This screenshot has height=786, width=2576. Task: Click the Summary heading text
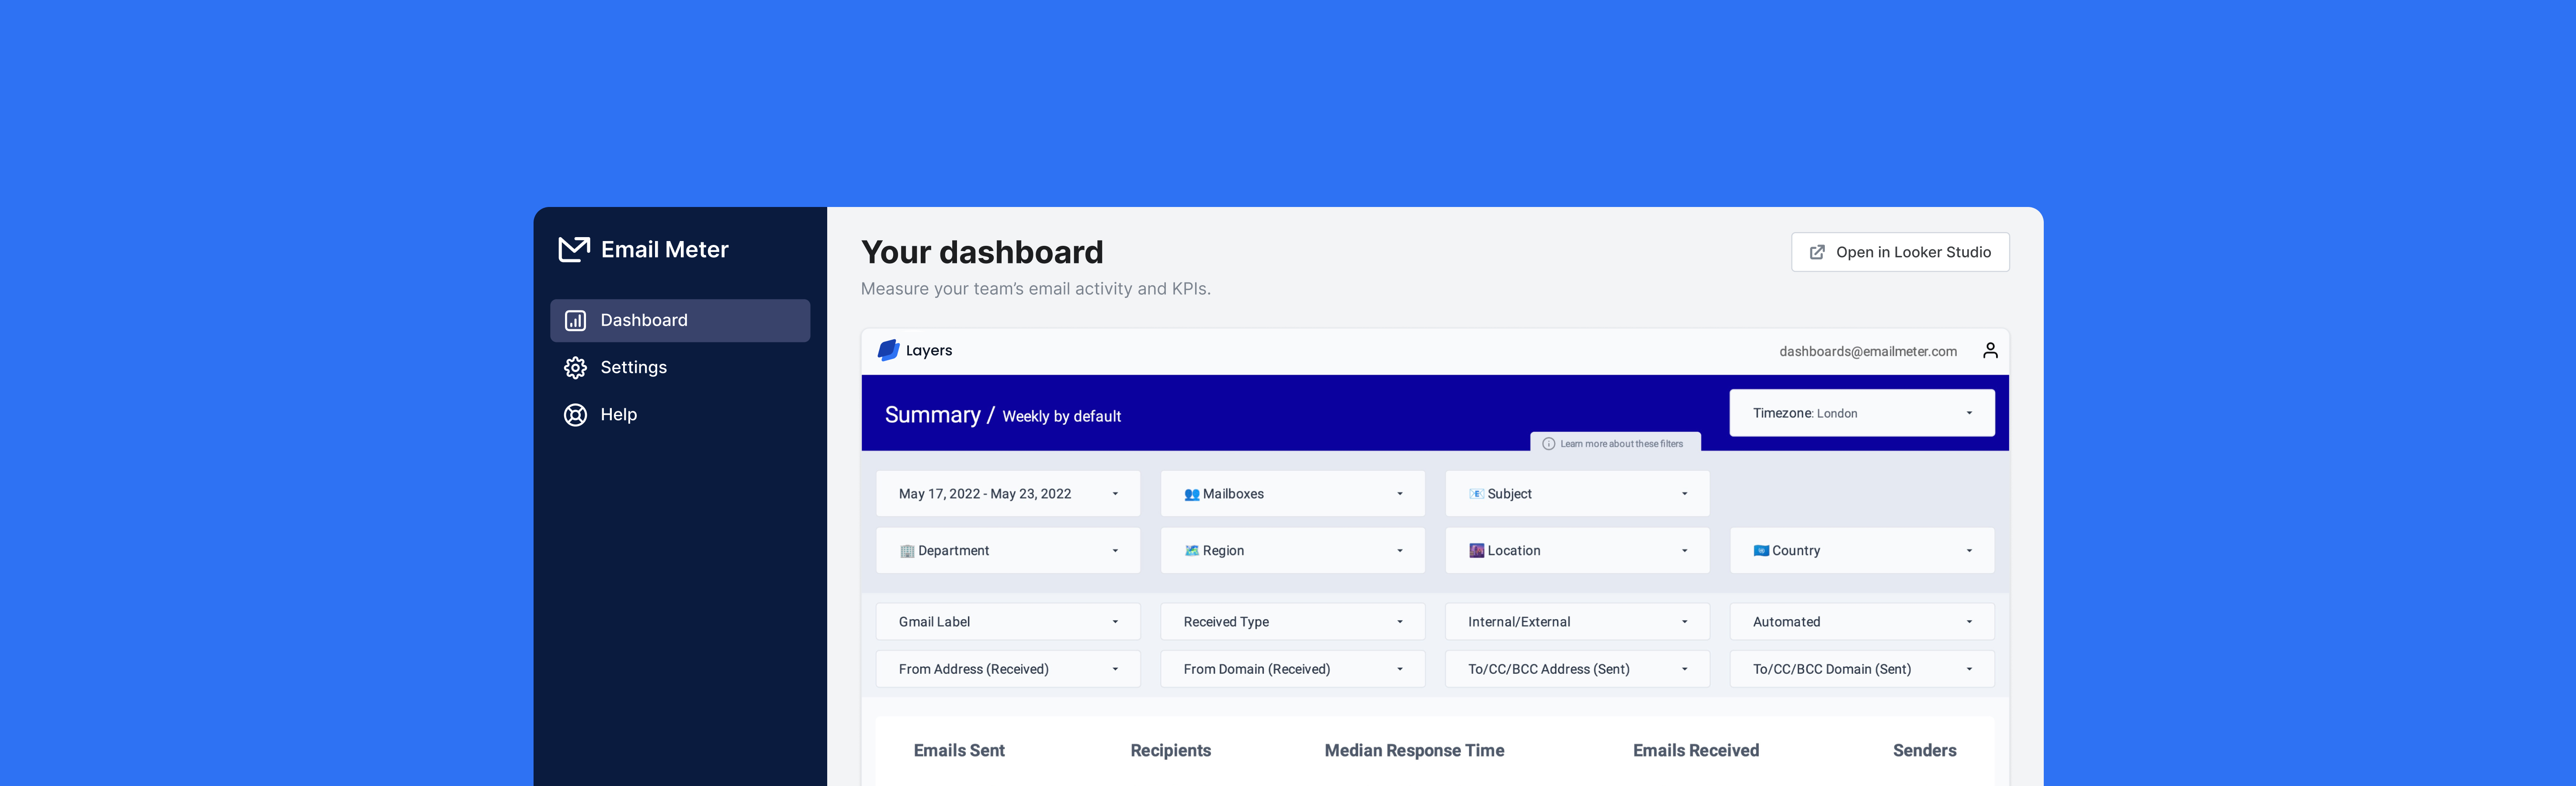(932, 415)
